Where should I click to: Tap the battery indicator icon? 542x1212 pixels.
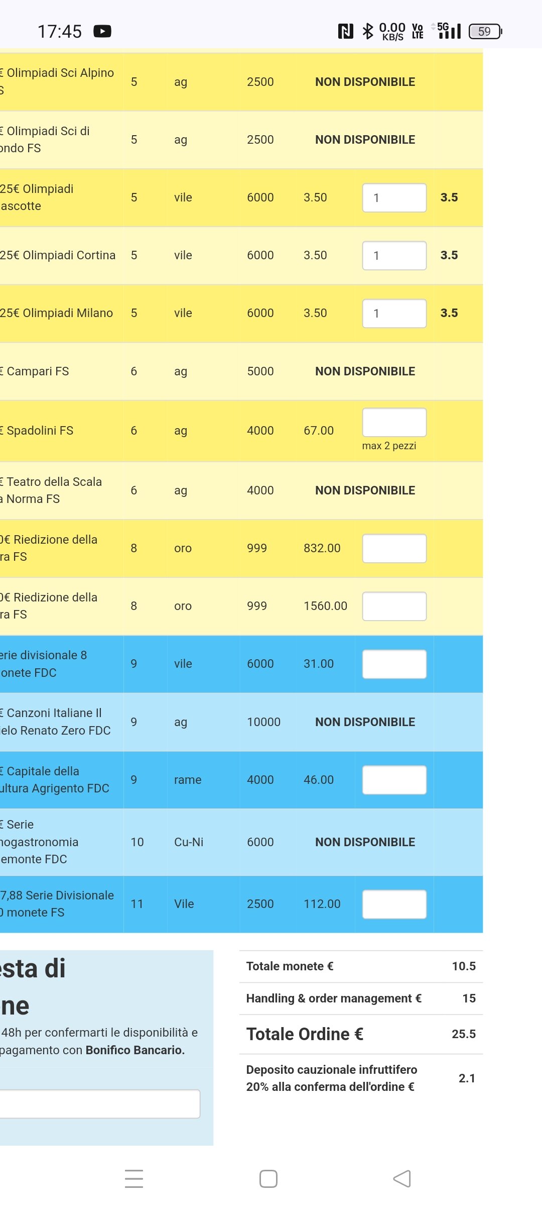click(x=485, y=31)
